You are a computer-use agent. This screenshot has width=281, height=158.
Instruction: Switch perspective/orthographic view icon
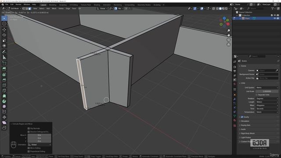coord(228,44)
